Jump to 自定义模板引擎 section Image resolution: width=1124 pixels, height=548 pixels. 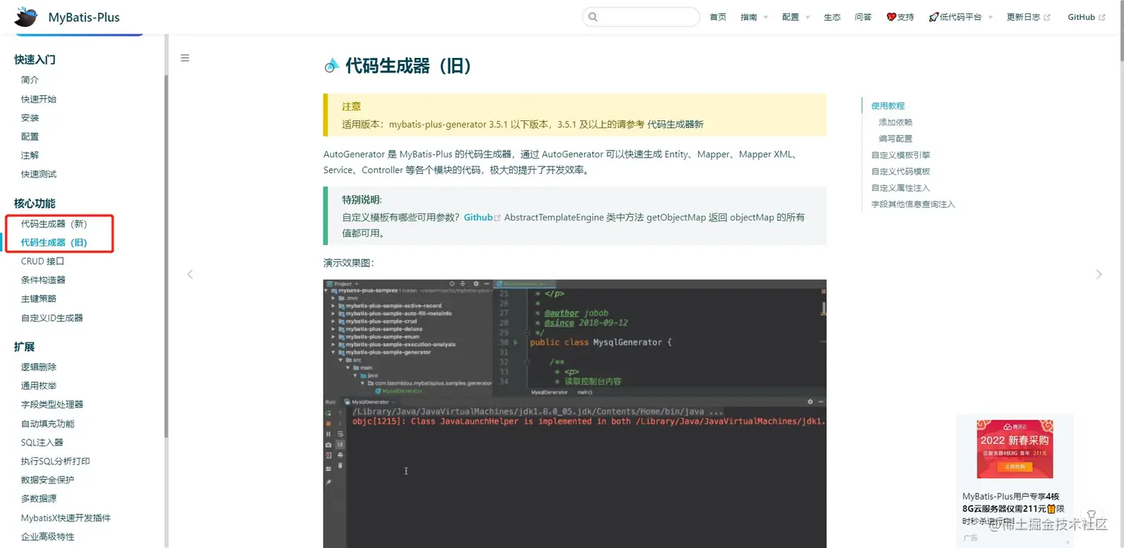pos(901,155)
